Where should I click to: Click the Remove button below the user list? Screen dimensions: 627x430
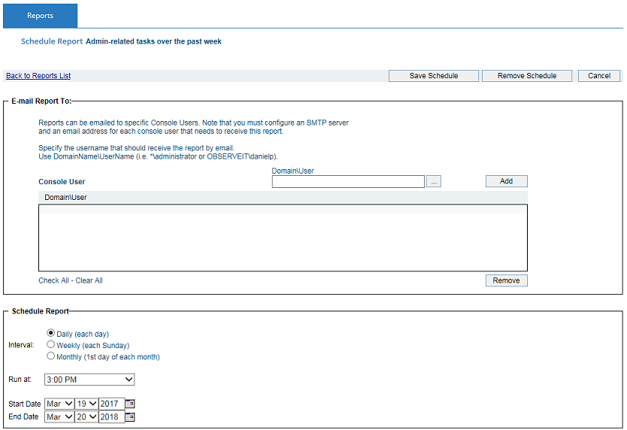[506, 280]
